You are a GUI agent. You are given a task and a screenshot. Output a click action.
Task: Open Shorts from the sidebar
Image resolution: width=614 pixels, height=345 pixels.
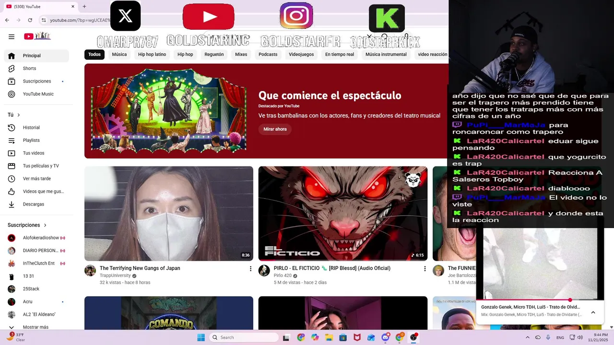click(x=36, y=69)
